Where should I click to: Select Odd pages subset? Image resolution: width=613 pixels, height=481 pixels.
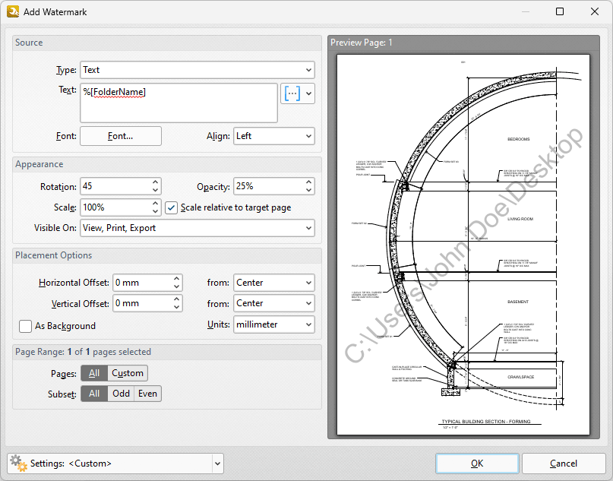pos(121,394)
